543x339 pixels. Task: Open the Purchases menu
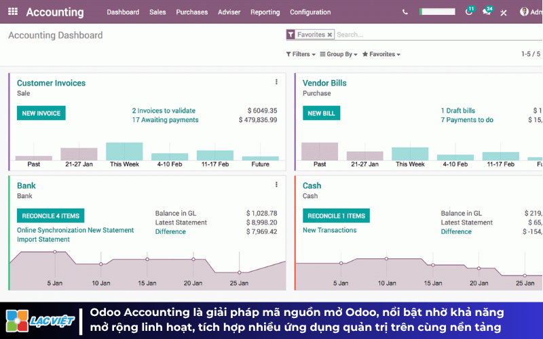tap(192, 12)
